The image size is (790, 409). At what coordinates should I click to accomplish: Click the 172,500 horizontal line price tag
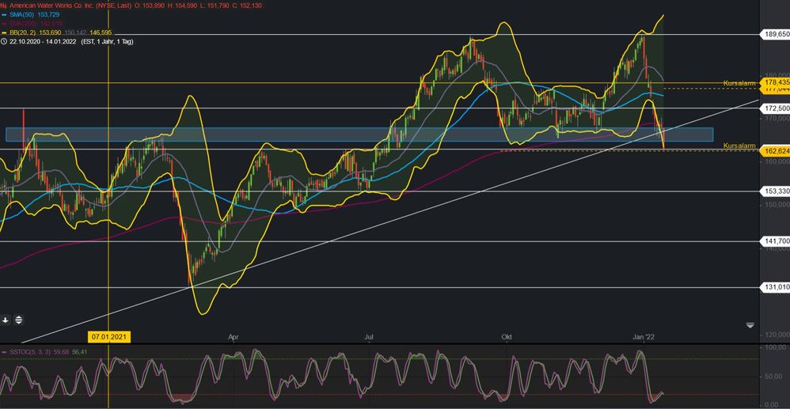pyautogui.click(x=773, y=108)
